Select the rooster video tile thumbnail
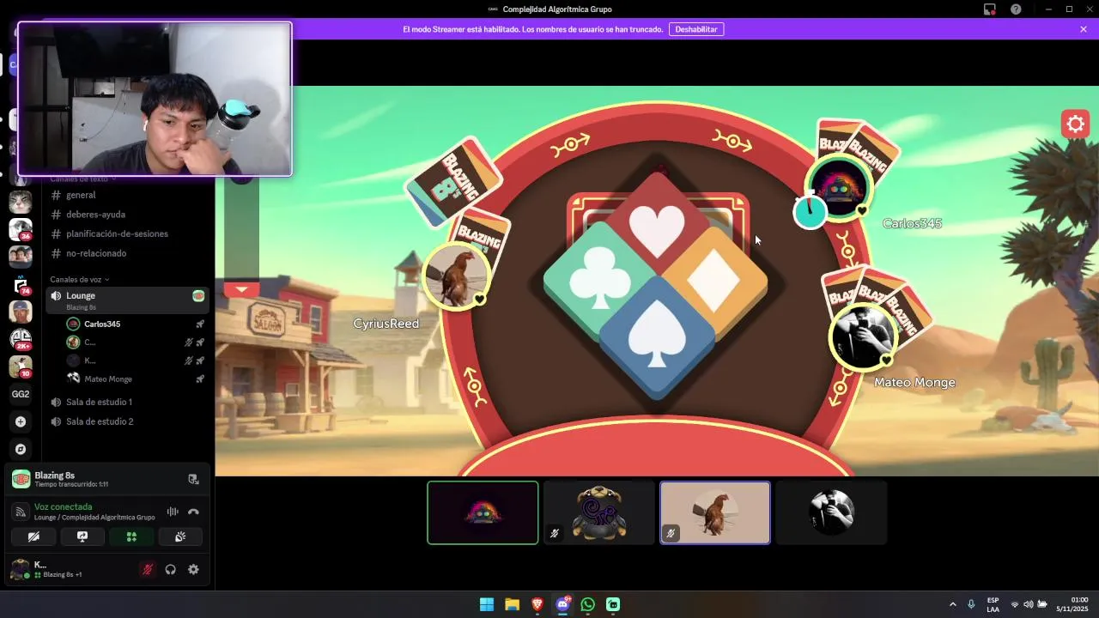This screenshot has height=618, width=1099. click(x=714, y=512)
